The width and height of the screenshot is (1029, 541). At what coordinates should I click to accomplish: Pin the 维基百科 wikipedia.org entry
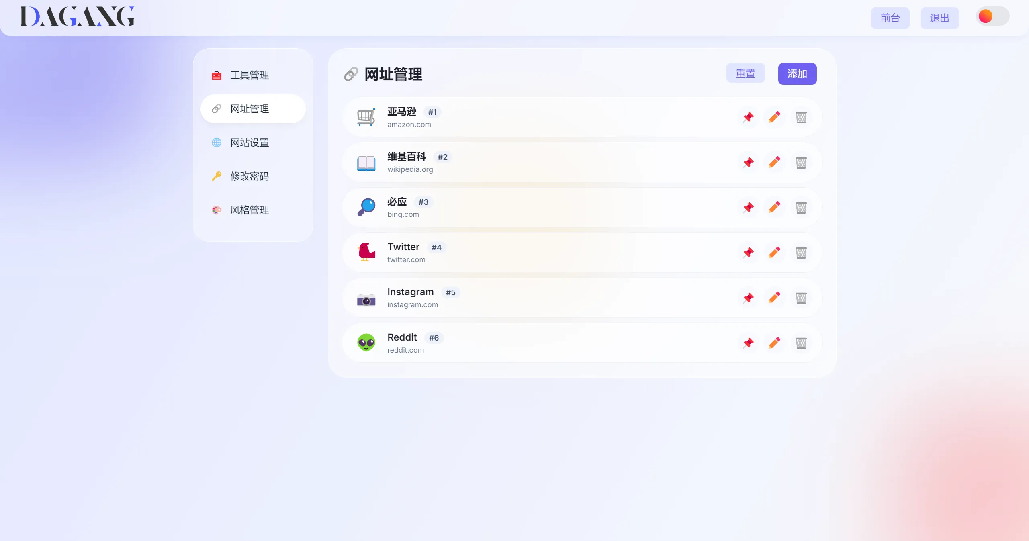[x=748, y=163]
